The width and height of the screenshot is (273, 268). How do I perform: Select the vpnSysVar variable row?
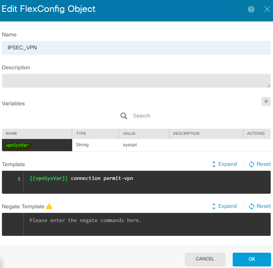pyautogui.click(x=136, y=145)
